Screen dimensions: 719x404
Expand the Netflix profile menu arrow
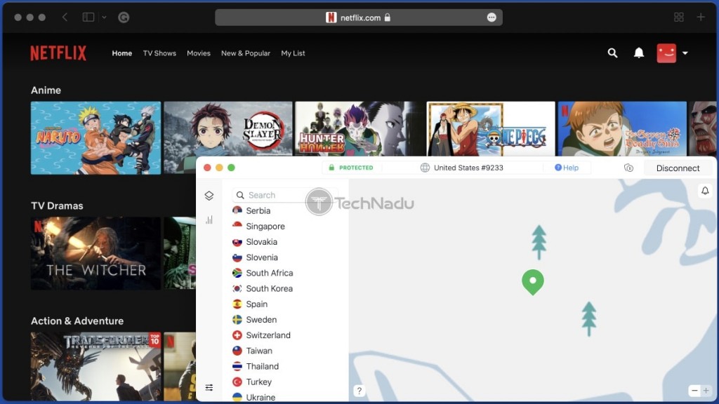685,53
